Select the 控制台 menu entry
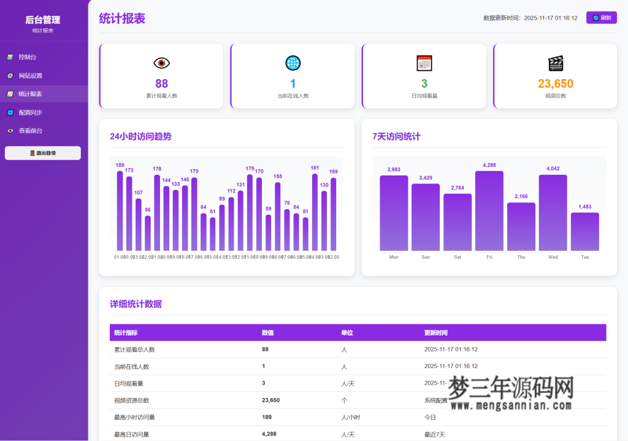The width and height of the screenshot is (628, 441). point(29,56)
